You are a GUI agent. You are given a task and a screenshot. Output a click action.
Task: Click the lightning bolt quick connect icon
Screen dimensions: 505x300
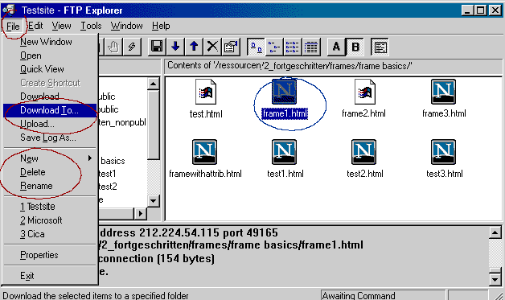click(x=131, y=47)
